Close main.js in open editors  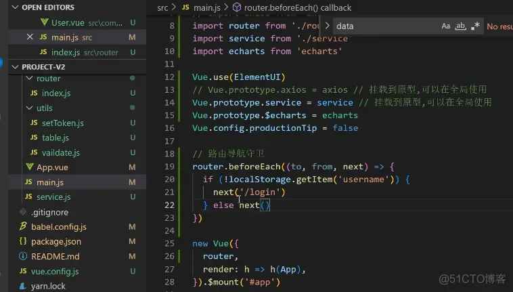[x=30, y=37]
